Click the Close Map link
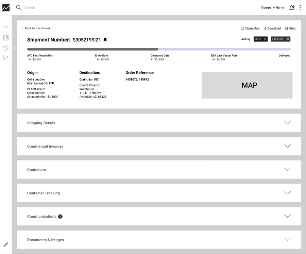Image resolution: width=306 pixels, height=254 pixels. point(252,28)
